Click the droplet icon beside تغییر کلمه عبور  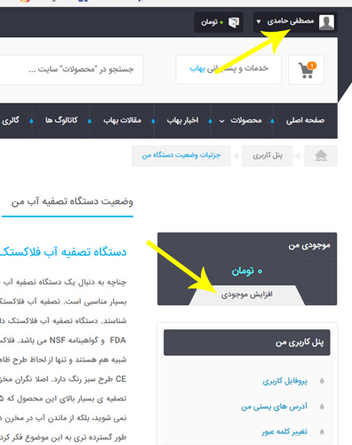[322, 432]
